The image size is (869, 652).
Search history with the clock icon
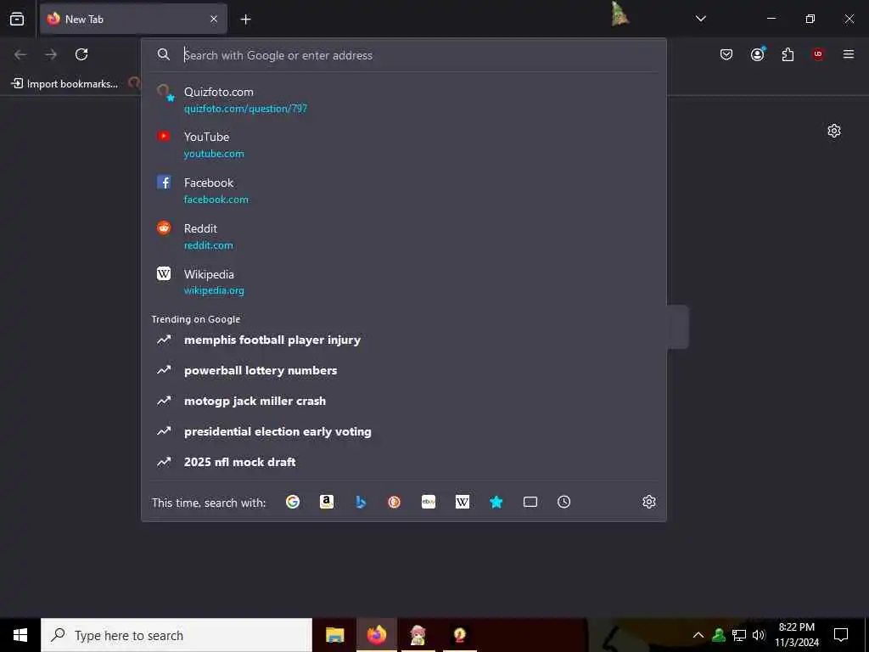[x=563, y=502]
